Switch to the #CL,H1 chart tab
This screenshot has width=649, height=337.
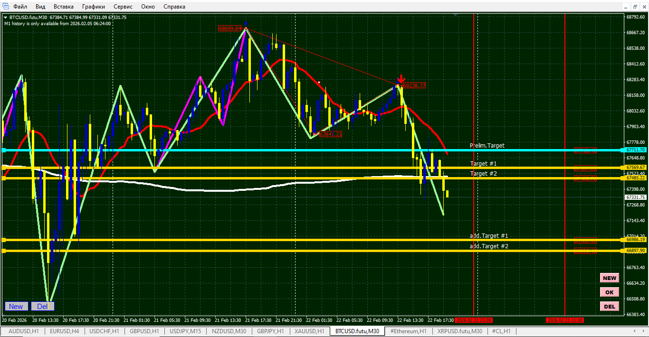click(501, 331)
